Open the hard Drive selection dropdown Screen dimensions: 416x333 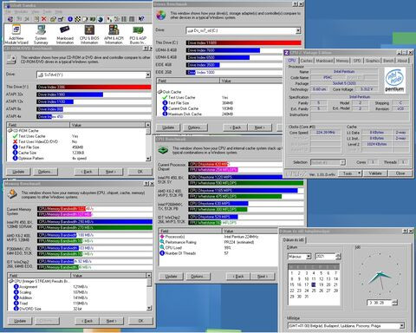click(x=244, y=30)
